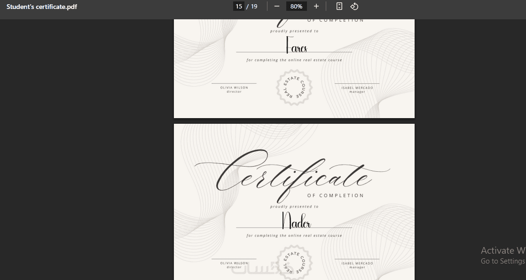Viewport: 526px width, 280px height.
Task: Click the fit to page icon
Action: coord(339,7)
